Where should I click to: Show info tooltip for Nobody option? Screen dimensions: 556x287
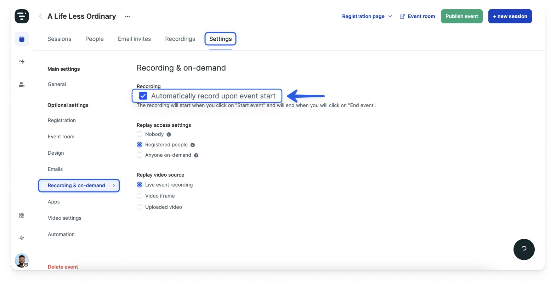coord(169,134)
